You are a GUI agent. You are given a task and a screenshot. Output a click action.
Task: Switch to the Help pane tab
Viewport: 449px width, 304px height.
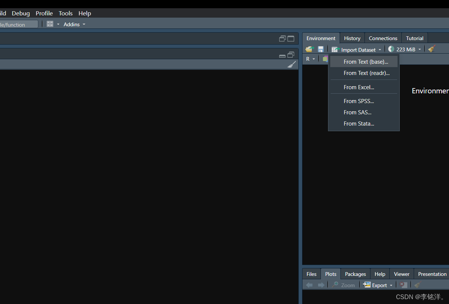pos(380,274)
